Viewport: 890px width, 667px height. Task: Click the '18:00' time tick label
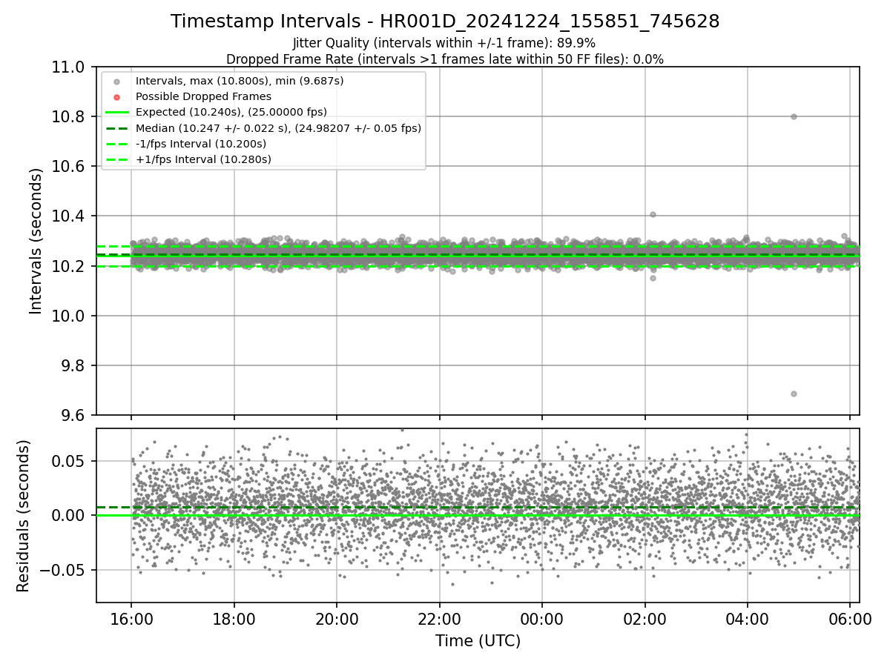(234, 618)
